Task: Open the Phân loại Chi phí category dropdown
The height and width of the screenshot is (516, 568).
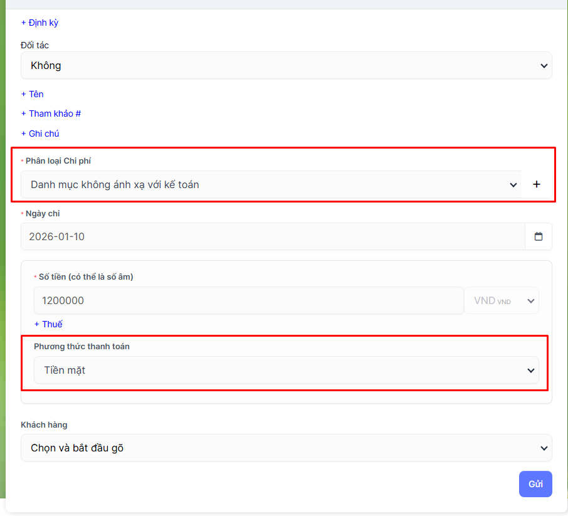Action: (x=271, y=184)
